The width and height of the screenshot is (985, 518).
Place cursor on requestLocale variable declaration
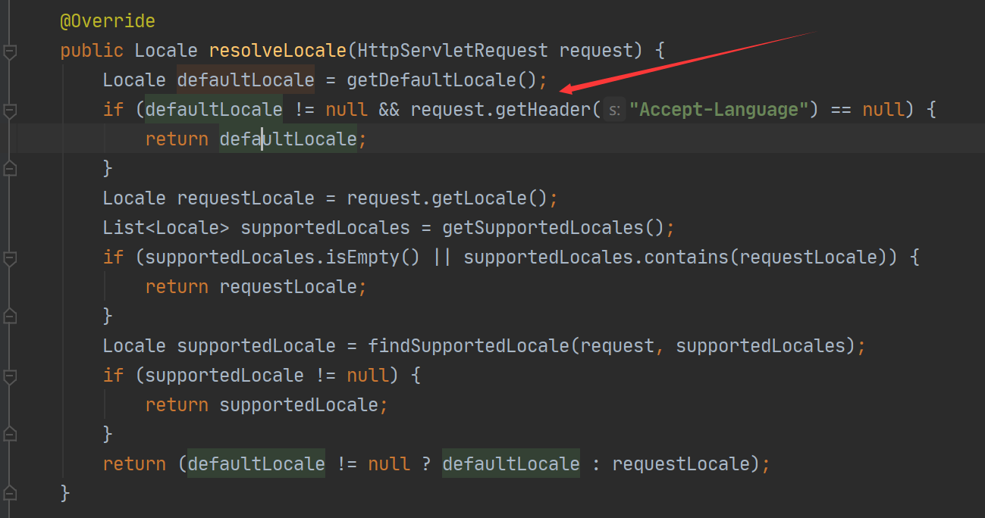point(246,198)
